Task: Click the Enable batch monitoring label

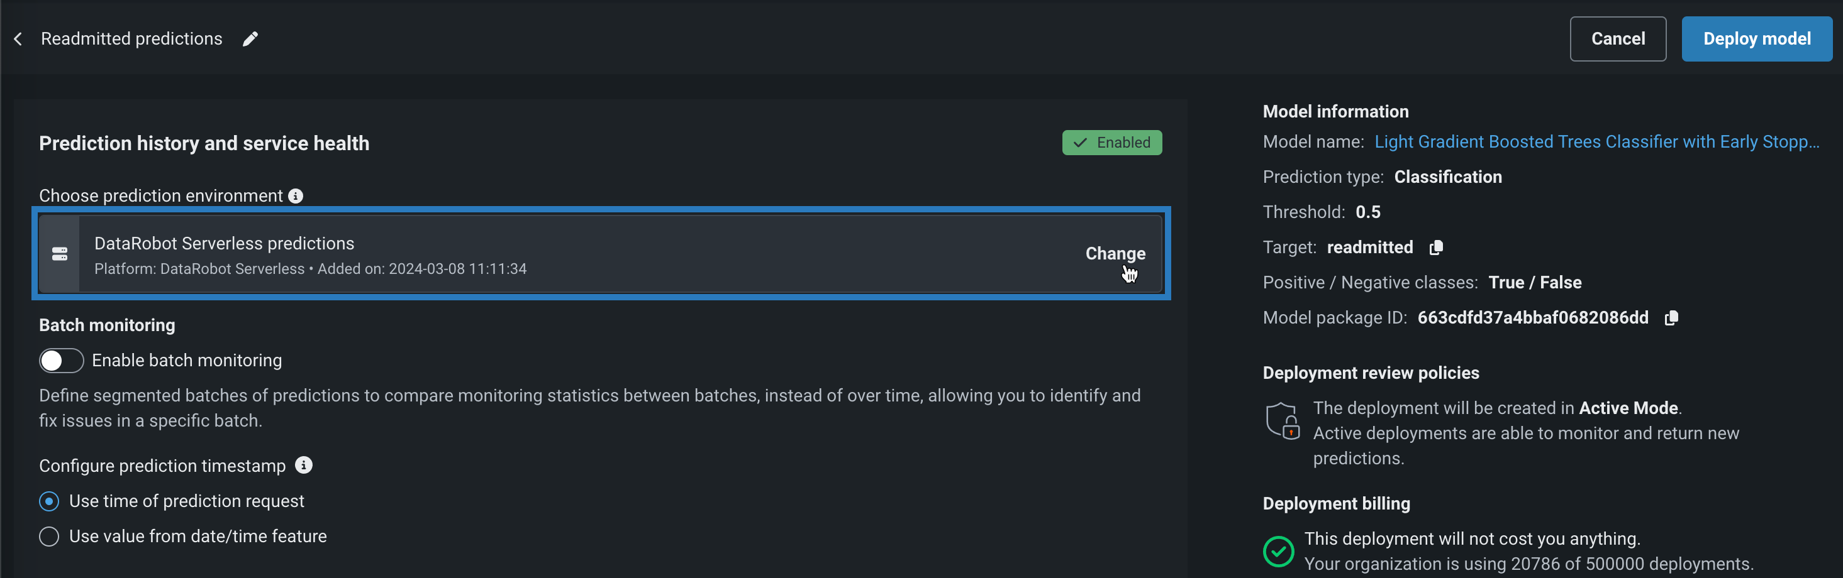Action: 187,361
